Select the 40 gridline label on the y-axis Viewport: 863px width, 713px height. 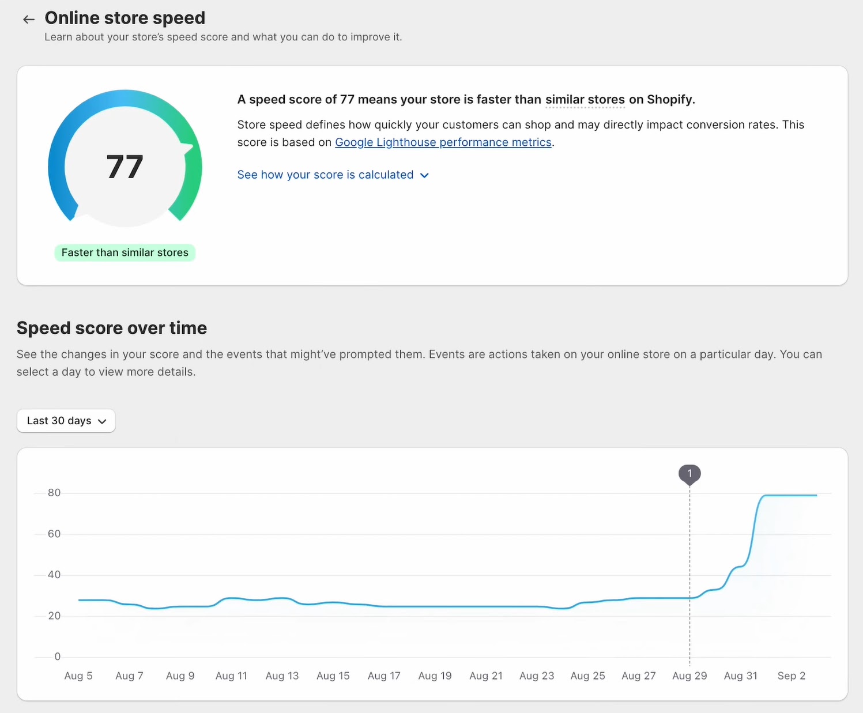54,574
